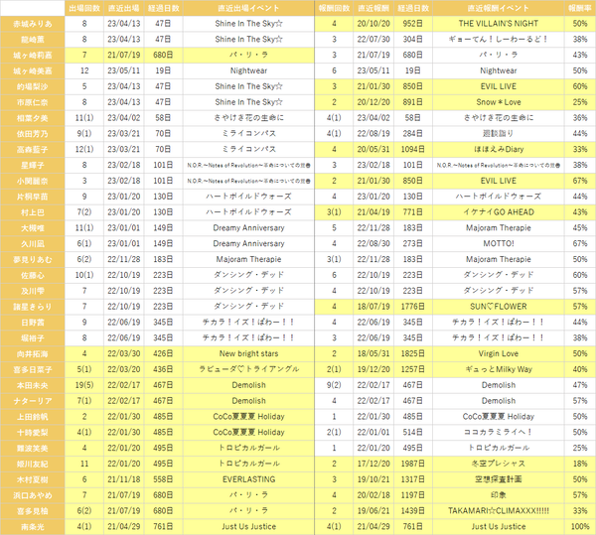Click the 20/10/20 date cell
This screenshot has height=535, width=596.
(x=373, y=24)
